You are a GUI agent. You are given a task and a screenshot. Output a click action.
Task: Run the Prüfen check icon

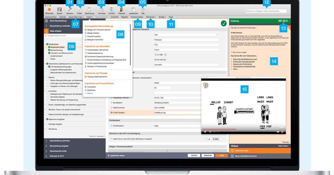coord(79,9)
